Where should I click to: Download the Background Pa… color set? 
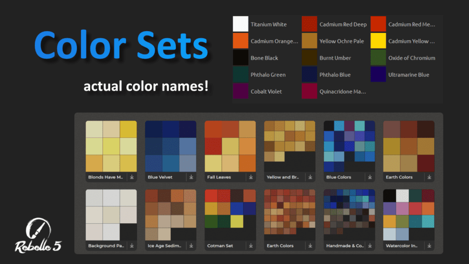click(131, 246)
